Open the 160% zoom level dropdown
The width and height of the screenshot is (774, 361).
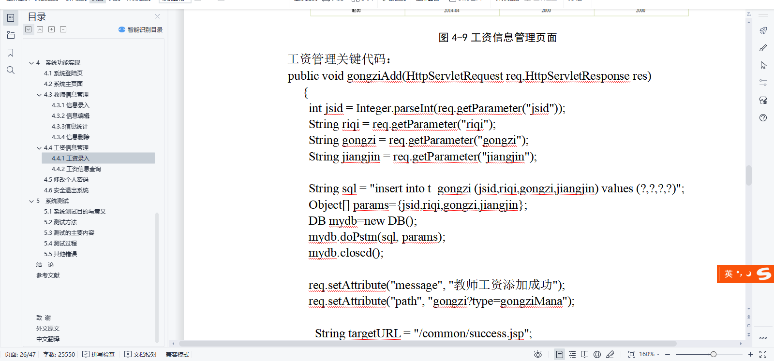(649, 354)
